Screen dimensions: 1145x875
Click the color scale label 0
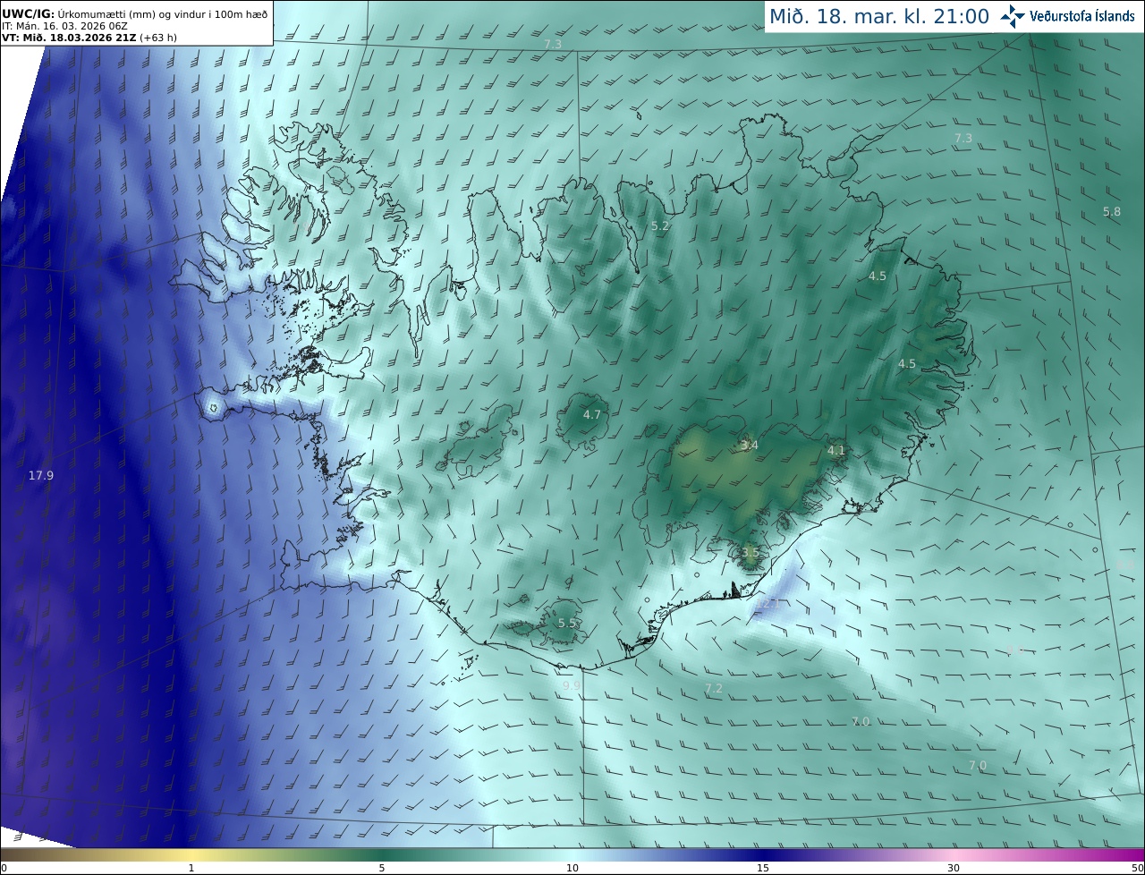pyautogui.click(x=4, y=869)
